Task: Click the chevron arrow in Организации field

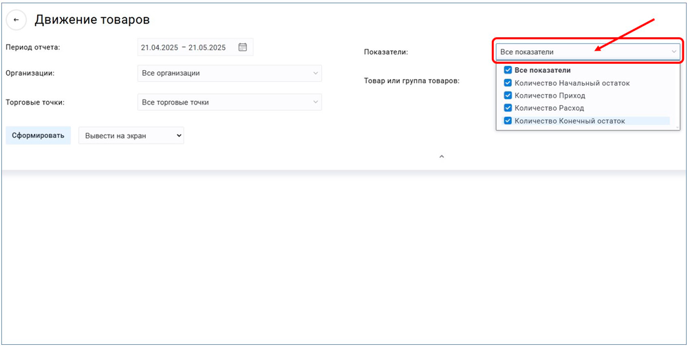Action: coord(315,73)
